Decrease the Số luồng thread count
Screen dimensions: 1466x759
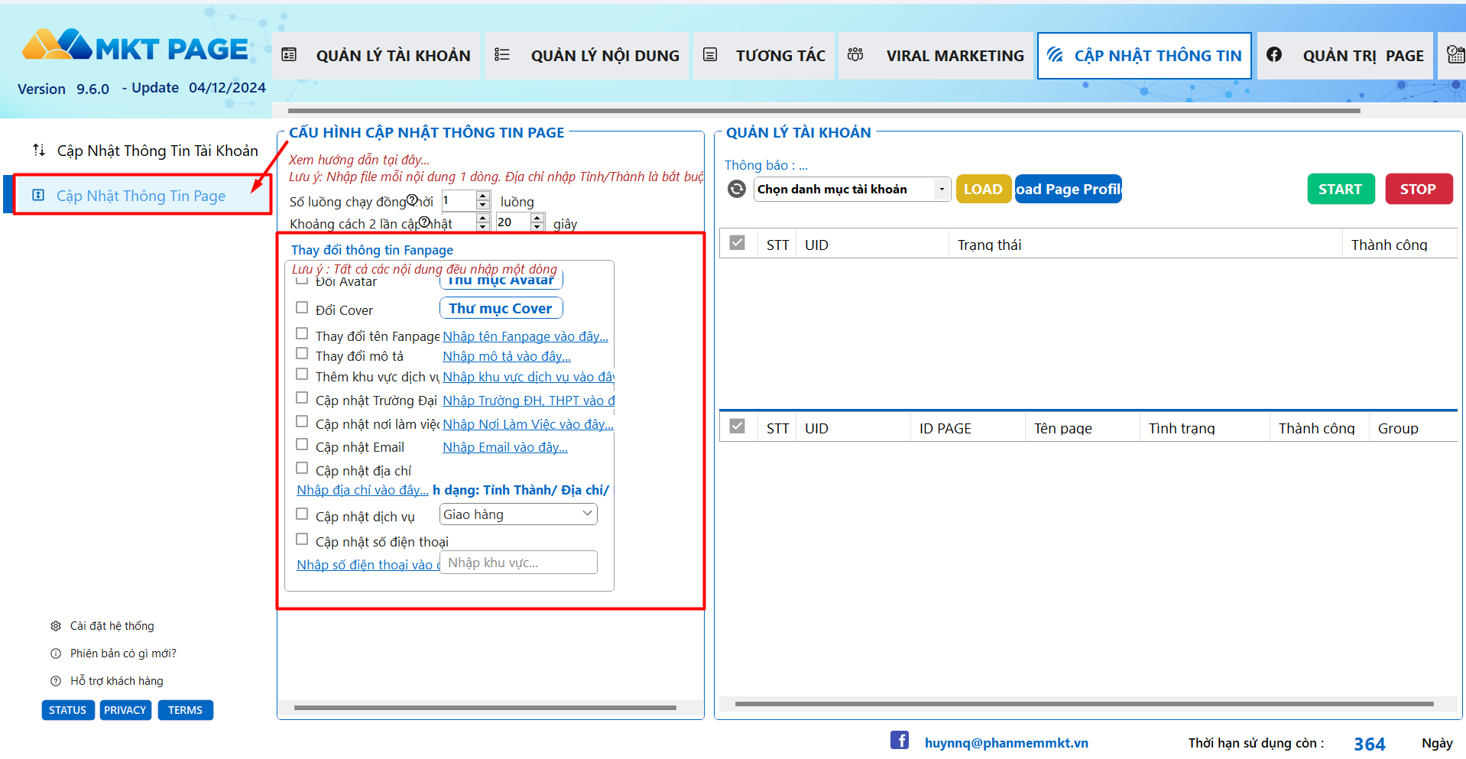click(x=482, y=205)
